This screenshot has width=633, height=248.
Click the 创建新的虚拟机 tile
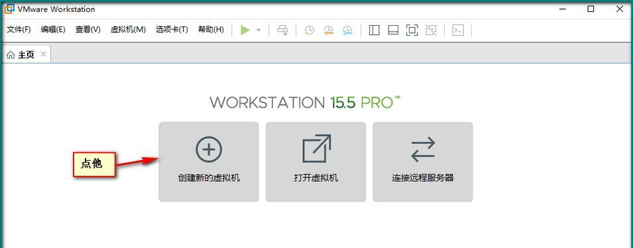click(209, 162)
